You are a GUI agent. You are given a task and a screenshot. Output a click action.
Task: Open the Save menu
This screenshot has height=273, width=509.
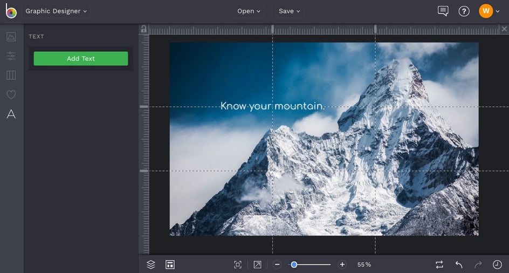(x=289, y=11)
